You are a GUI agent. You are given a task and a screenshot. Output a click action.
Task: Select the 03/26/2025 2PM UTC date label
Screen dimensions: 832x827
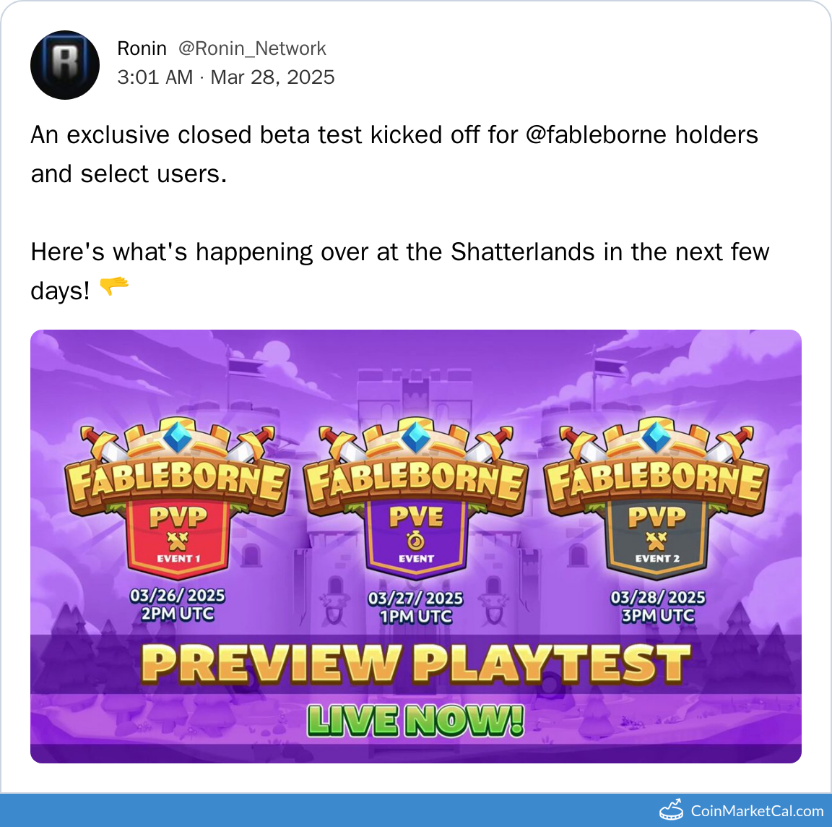177,604
